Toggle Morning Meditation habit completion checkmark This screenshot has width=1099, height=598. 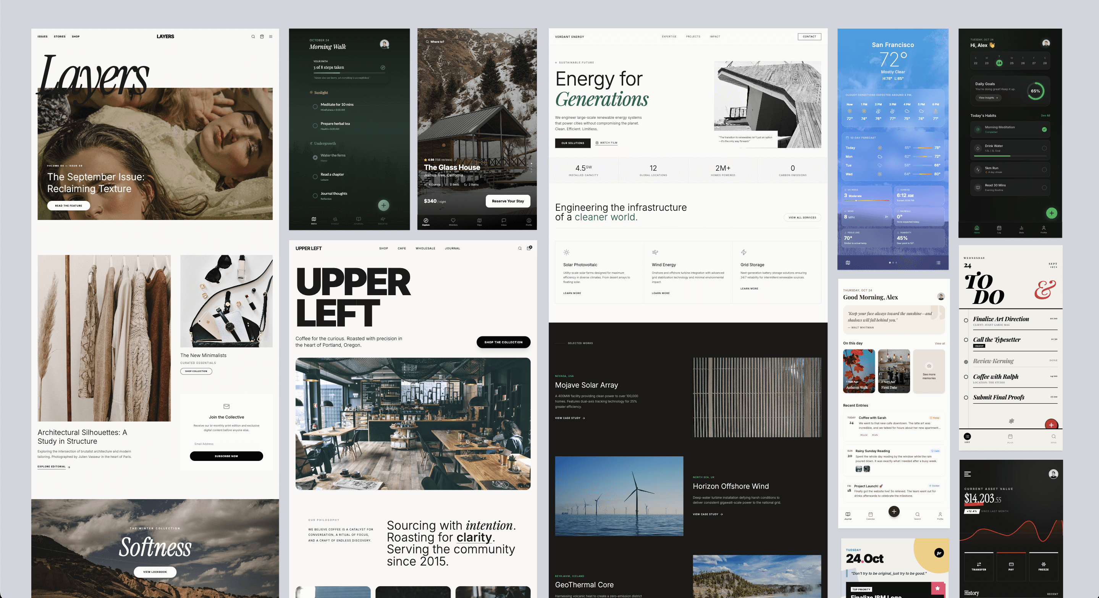click(1044, 129)
